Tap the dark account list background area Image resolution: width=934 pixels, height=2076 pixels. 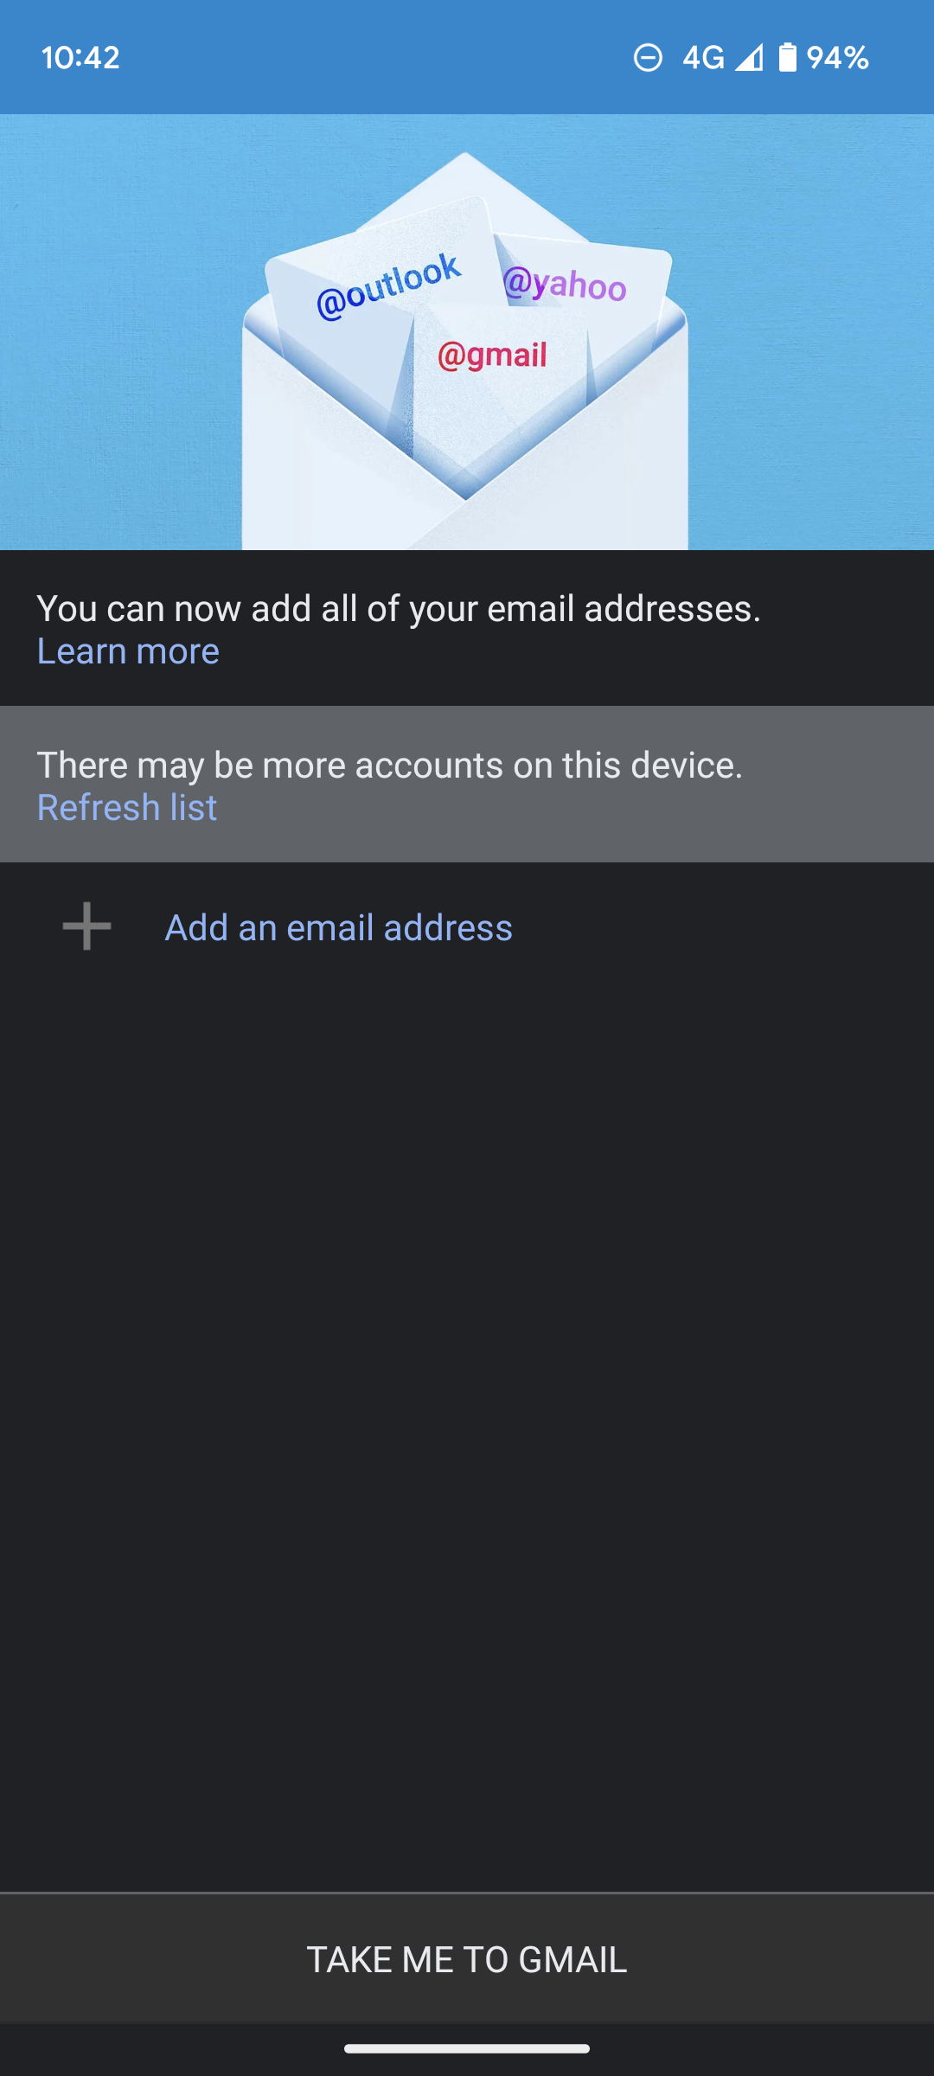pyautogui.click(x=467, y=1384)
